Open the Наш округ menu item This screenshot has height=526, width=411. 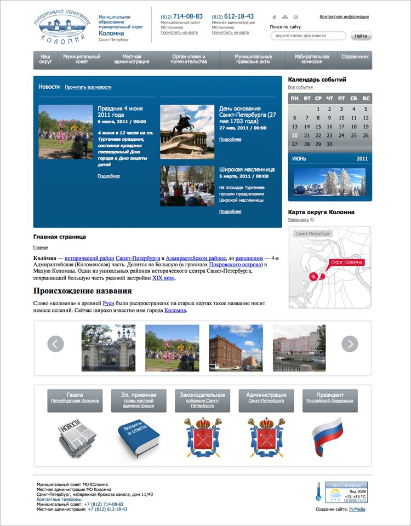tap(45, 59)
